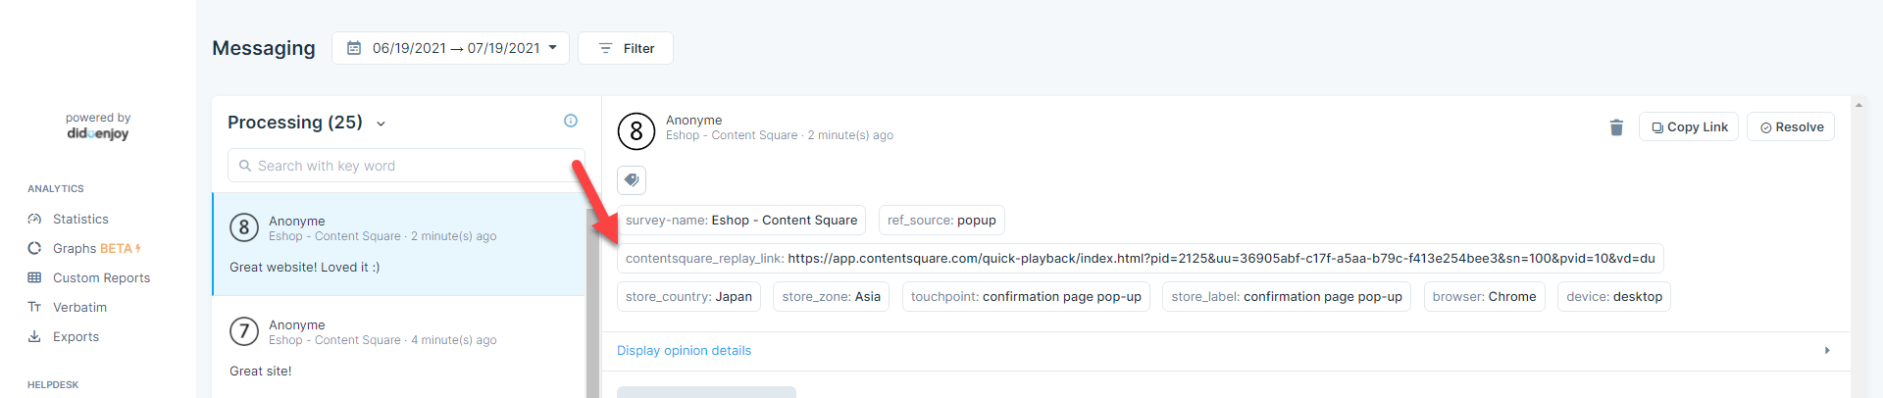The image size is (1883, 398).
Task: Click the Resolve button
Action: (x=1791, y=126)
